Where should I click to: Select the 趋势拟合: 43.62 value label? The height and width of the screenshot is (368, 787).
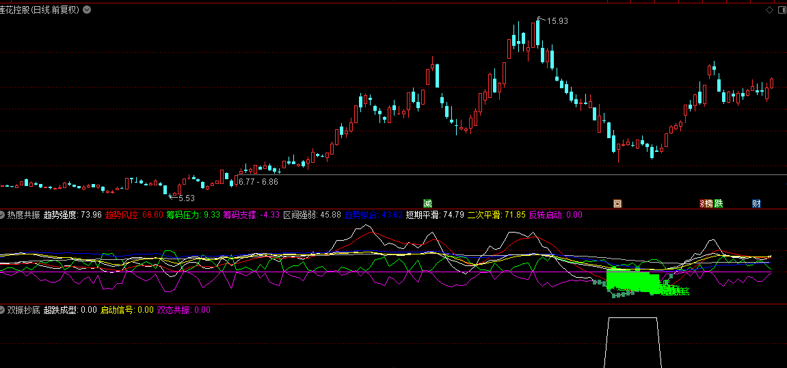tap(373, 215)
